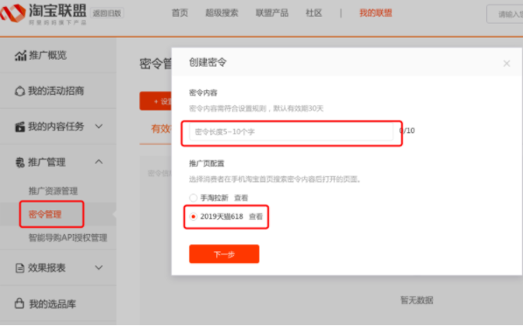
Task: Click the 密令长度5~10个字 input field
Action: [x=291, y=131]
